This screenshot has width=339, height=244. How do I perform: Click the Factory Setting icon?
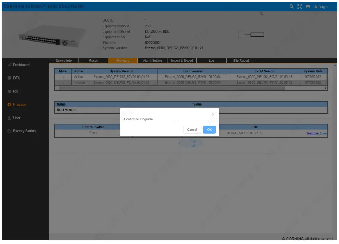[x=9, y=131]
